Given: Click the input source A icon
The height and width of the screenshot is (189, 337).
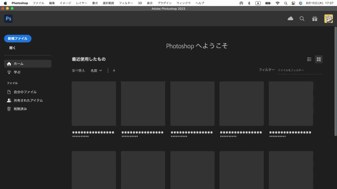Looking at the screenshot, I should 258,3.
